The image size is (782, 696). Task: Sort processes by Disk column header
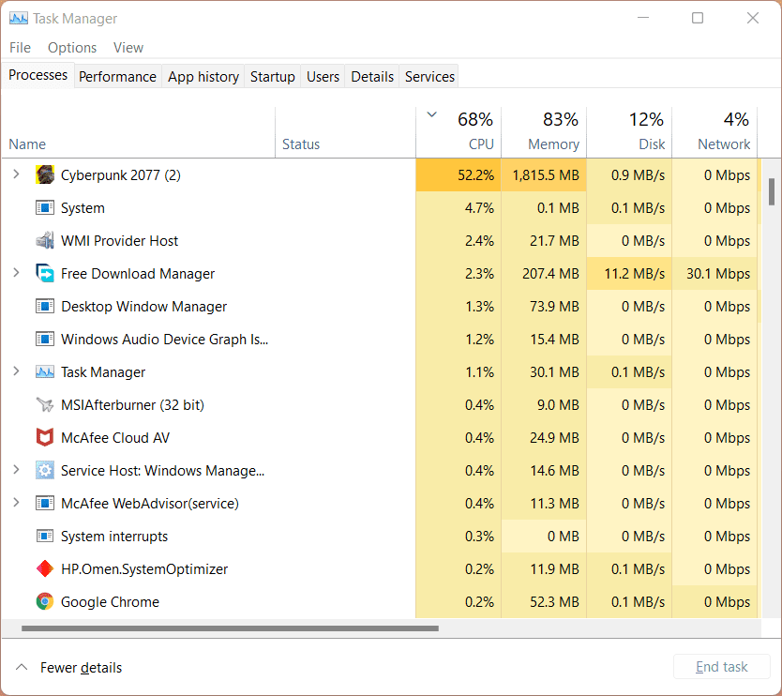tap(629, 132)
